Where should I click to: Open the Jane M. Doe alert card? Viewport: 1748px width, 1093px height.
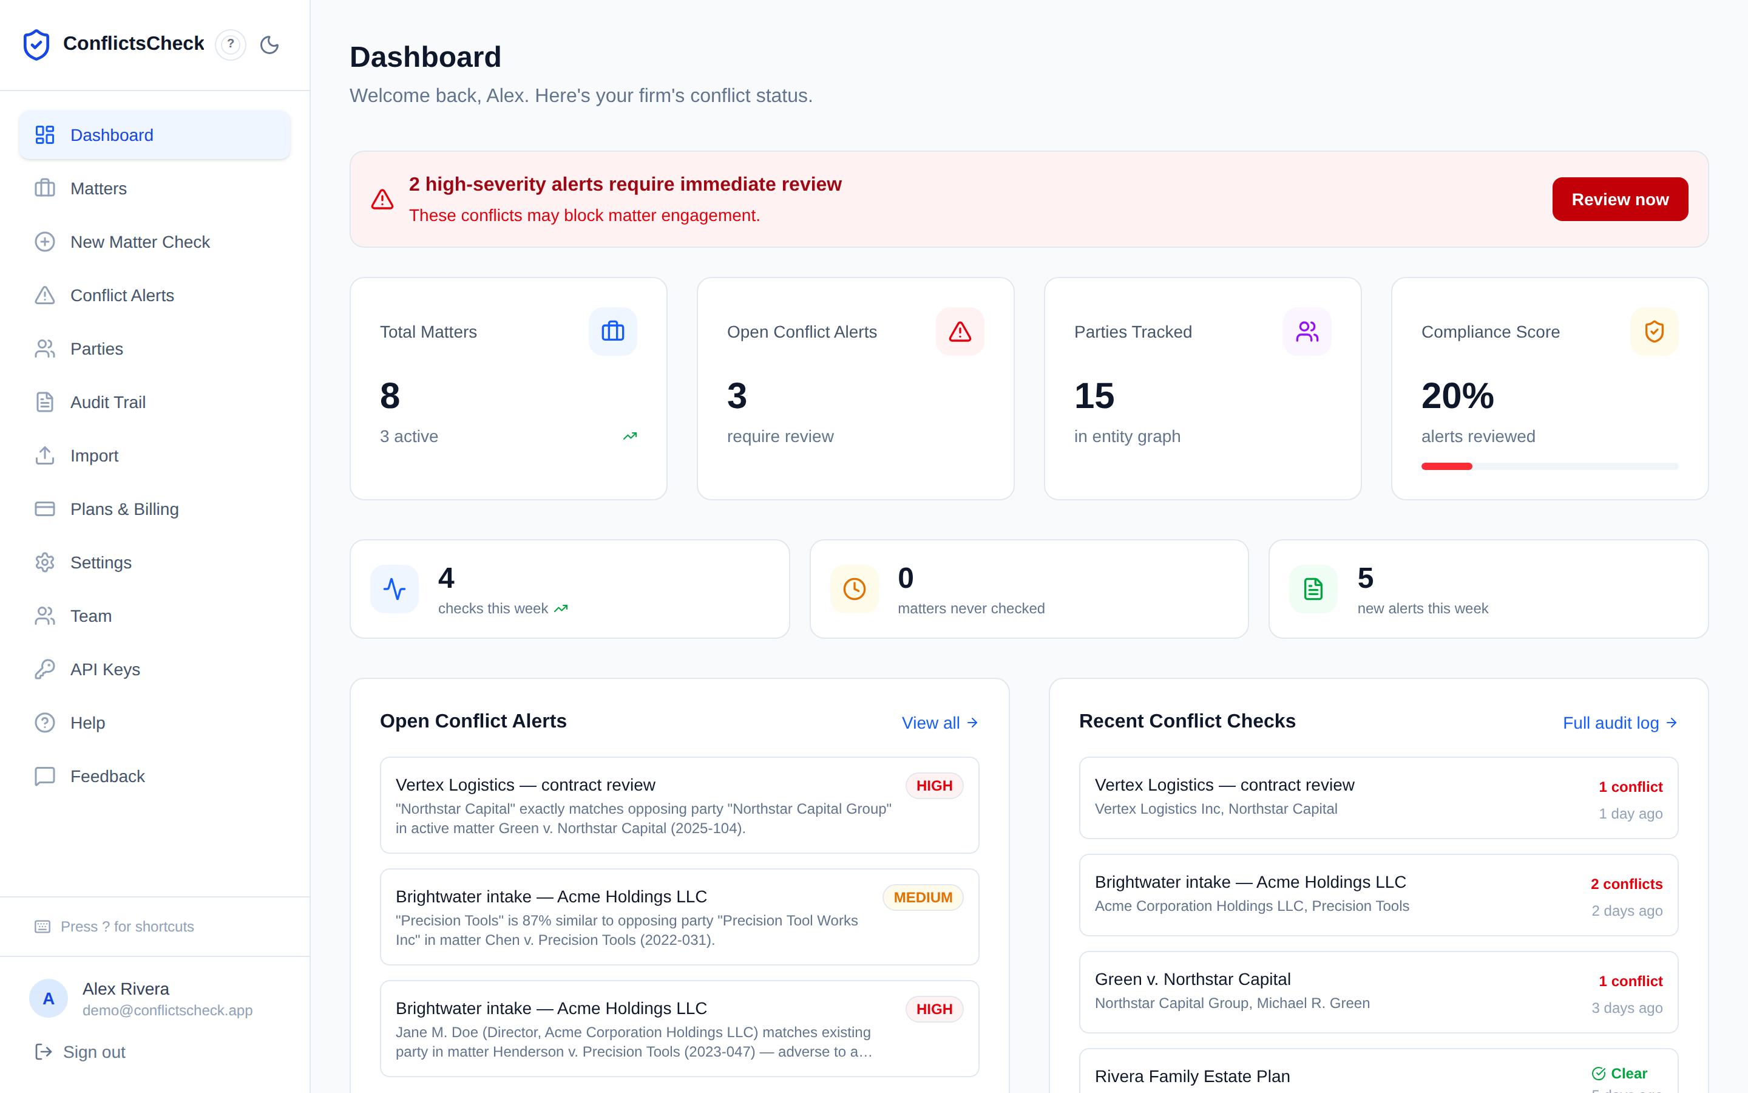tap(679, 1029)
